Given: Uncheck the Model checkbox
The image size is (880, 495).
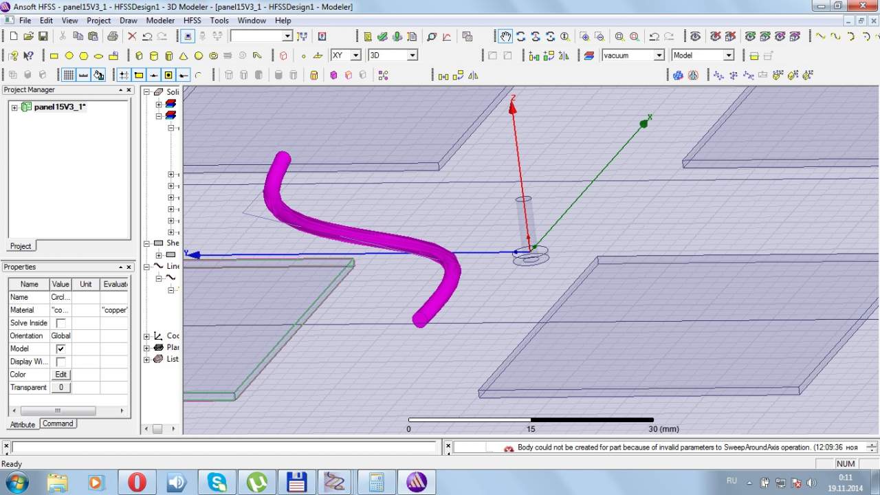Looking at the screenshot, I should (x=60, y=349).
